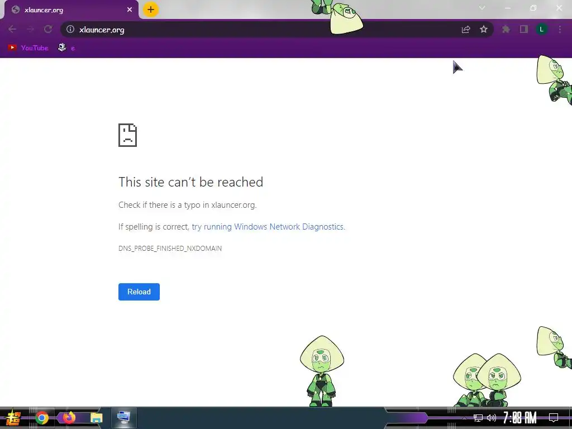The height and width of the screenshot is (429, 572).
Task: Click the 'This site can't be reached' heading
Action: click(x=191, y=182)
